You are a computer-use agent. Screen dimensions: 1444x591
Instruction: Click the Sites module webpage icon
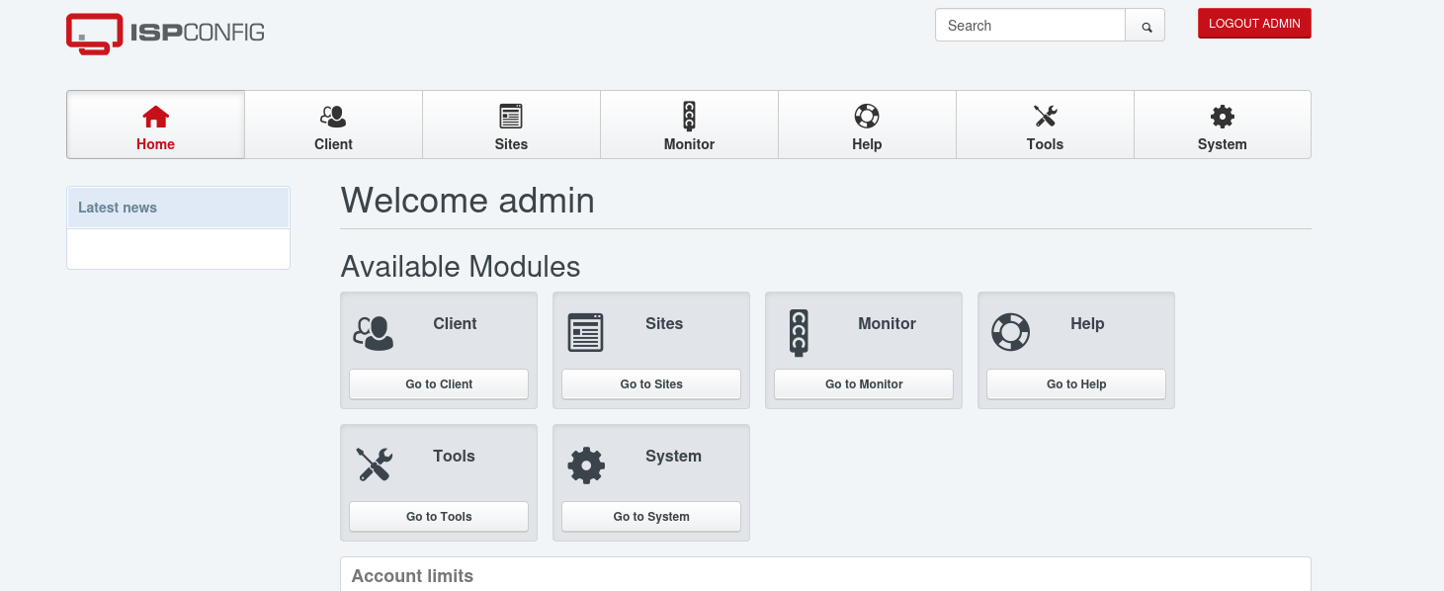click(x=586, y=333)
